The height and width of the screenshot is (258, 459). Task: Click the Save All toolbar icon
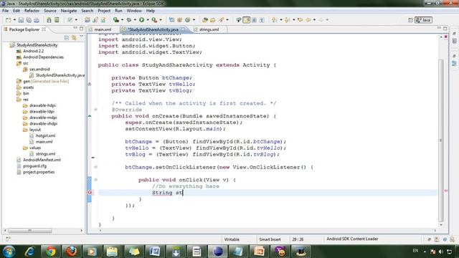tap(29, 20)
